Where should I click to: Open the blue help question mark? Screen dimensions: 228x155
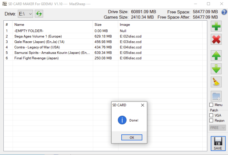click(224, 12)
